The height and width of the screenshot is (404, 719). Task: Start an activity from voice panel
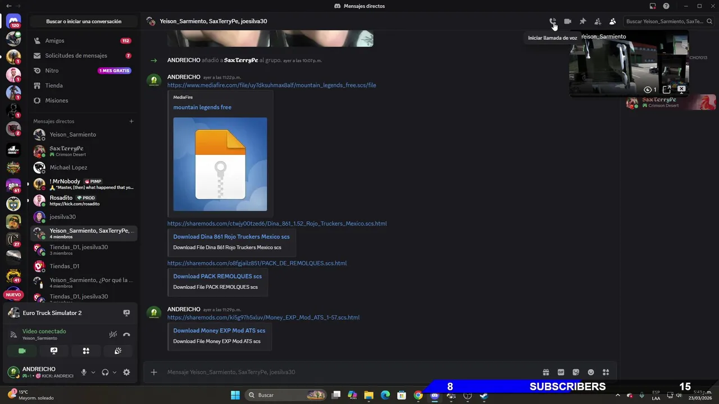click(x=86, y=351)
